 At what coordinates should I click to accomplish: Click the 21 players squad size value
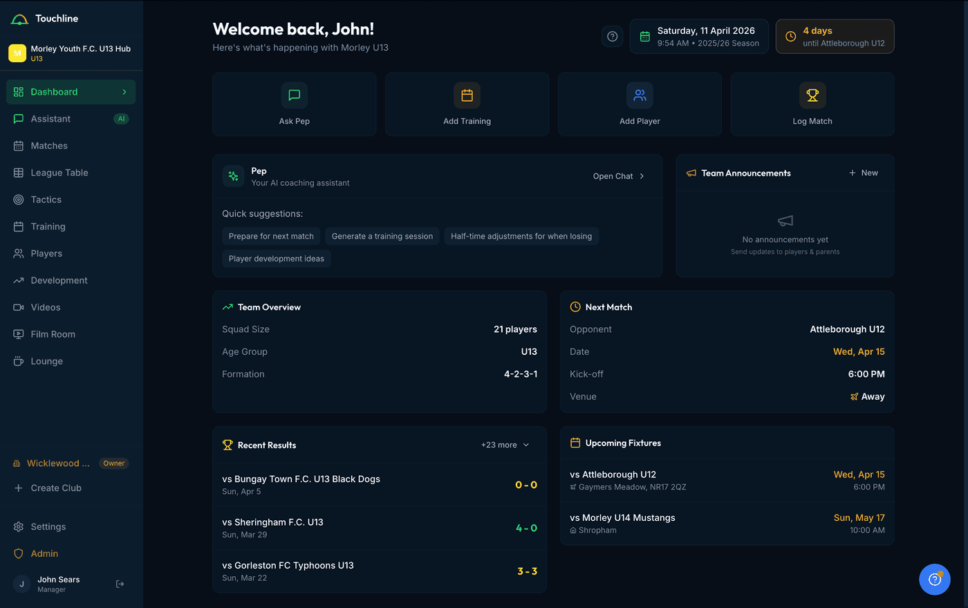coord(515,329)
